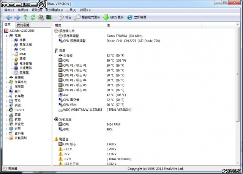Click the 軟體 tree icon
Image resolution: width=243 pixels, height=174 pixels.
click(11, 119)
